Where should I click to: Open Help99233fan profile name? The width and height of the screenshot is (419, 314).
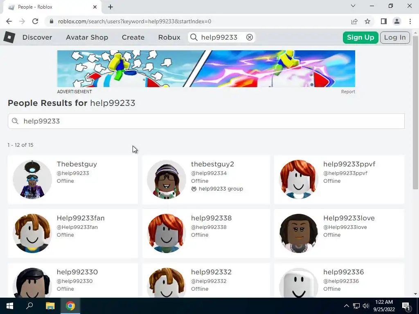point(81,218)
